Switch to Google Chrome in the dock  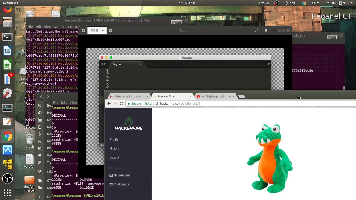click(8, 136)
